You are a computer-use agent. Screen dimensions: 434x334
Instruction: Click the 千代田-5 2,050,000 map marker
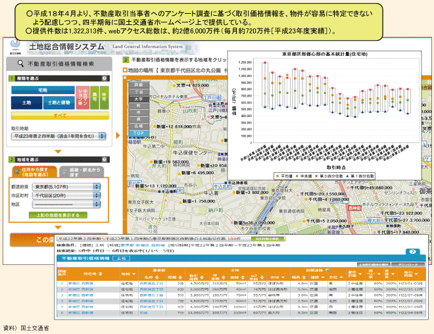304,221
